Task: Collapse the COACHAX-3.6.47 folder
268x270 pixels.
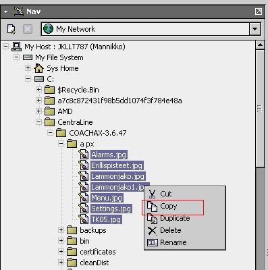Action: (x=50, y=133)
